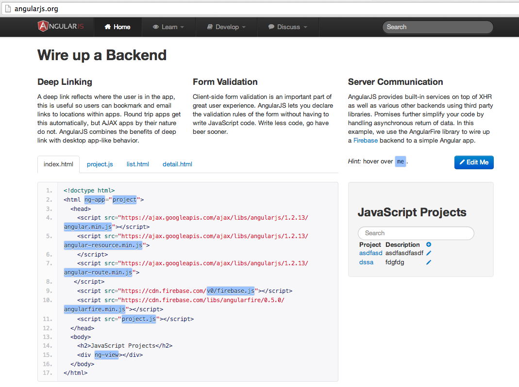The width and height of the screenshot is (519, 387).
Task: Click highlighted ng-app attribute in code
Action: 95,199
